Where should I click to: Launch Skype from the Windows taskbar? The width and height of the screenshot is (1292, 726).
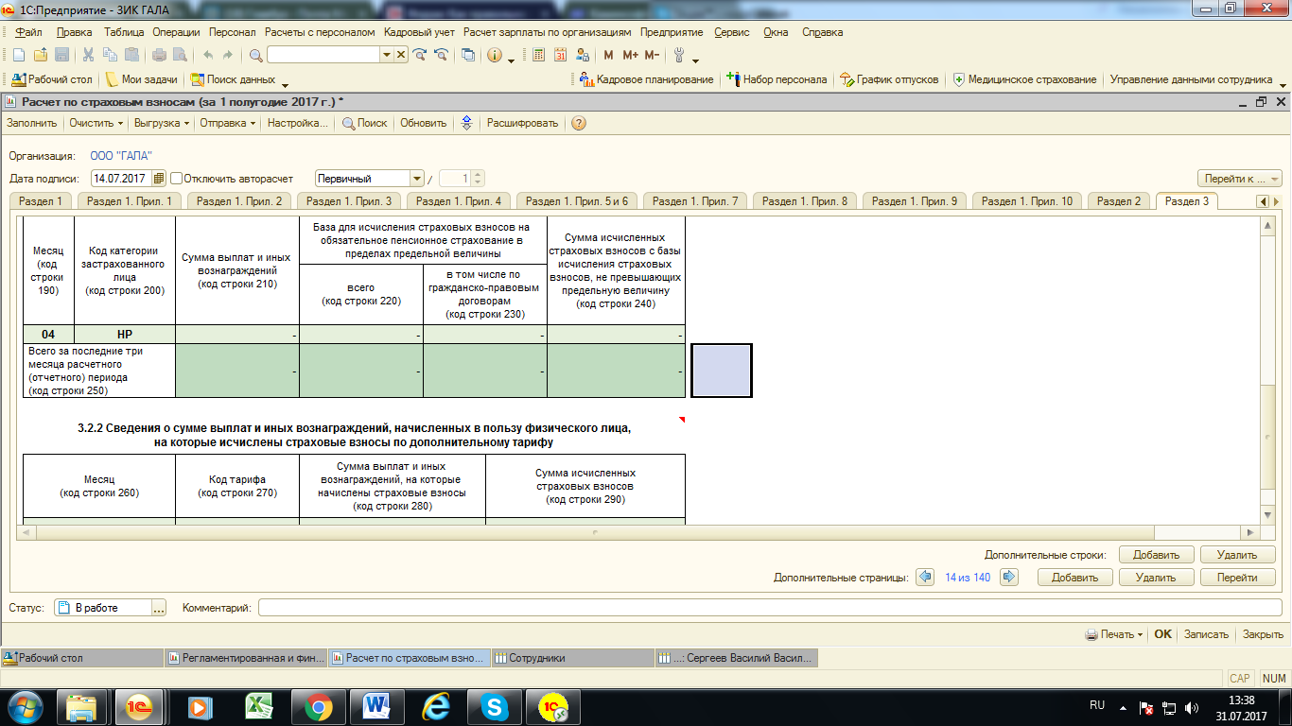(495, 706)
